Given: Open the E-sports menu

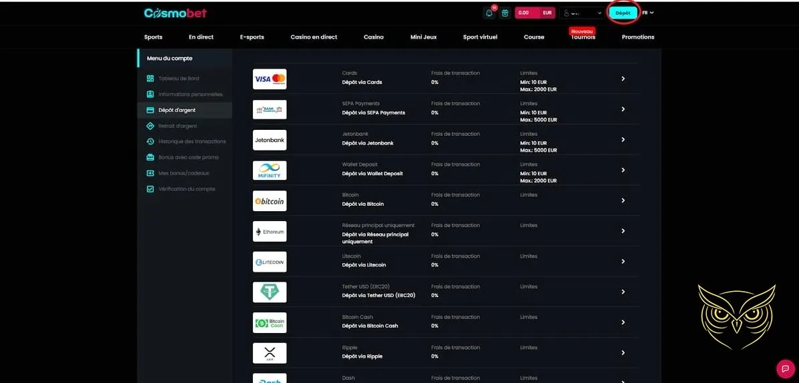Looking at the screenshot, I should 252,37.
